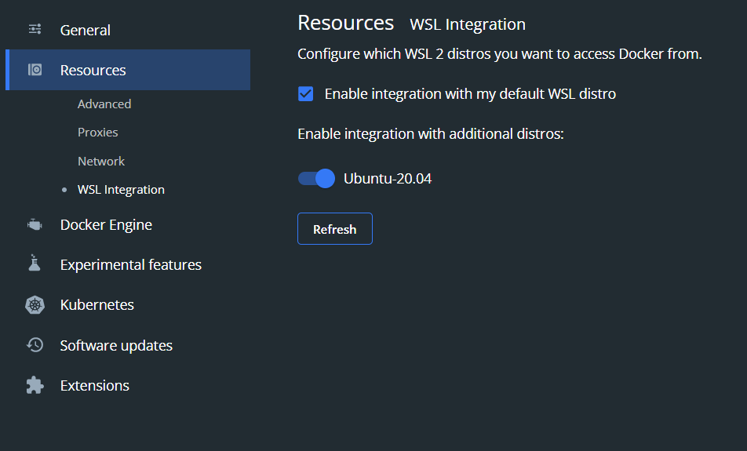Viewport: 747px width, 451px height.
Task: Open the Advanced resources submenu
Action: (x=104, y=104)
